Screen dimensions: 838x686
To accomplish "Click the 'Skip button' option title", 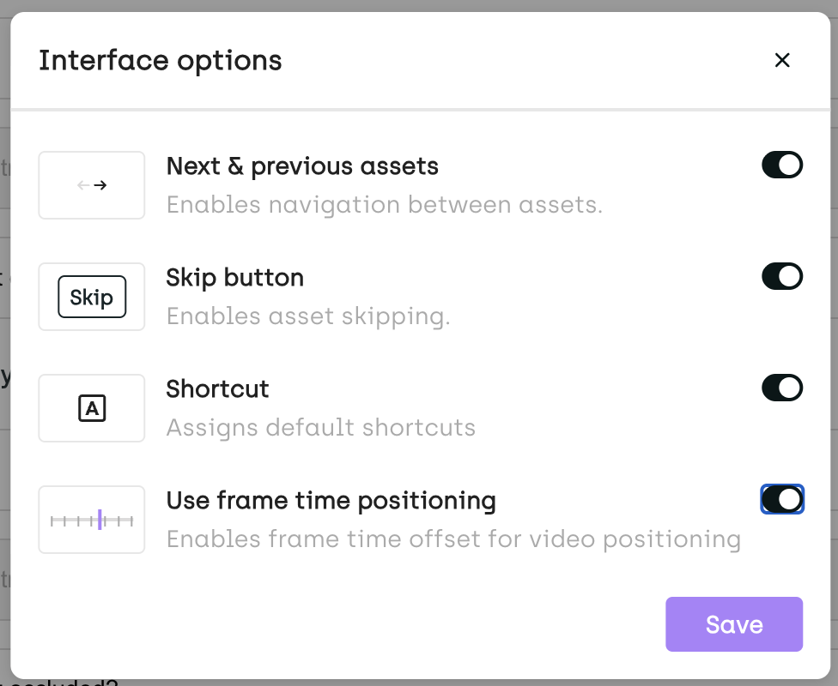I will (235, 278).
